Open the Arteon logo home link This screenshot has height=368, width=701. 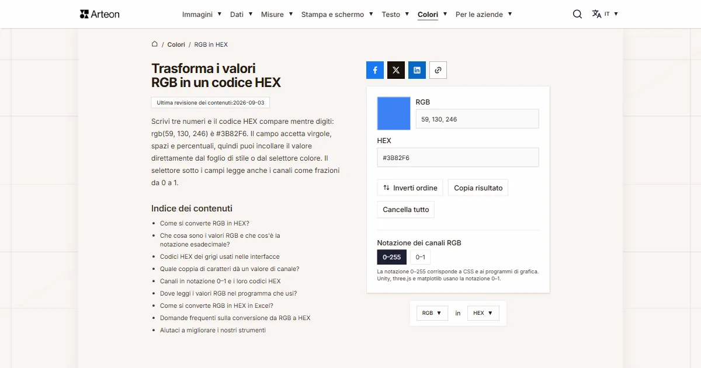point(99,14)
